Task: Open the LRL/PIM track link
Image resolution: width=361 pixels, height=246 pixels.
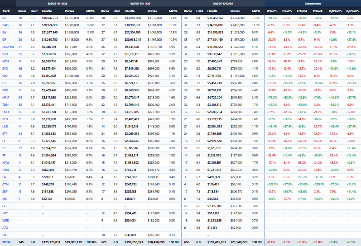Action: (x=8, y=47)
